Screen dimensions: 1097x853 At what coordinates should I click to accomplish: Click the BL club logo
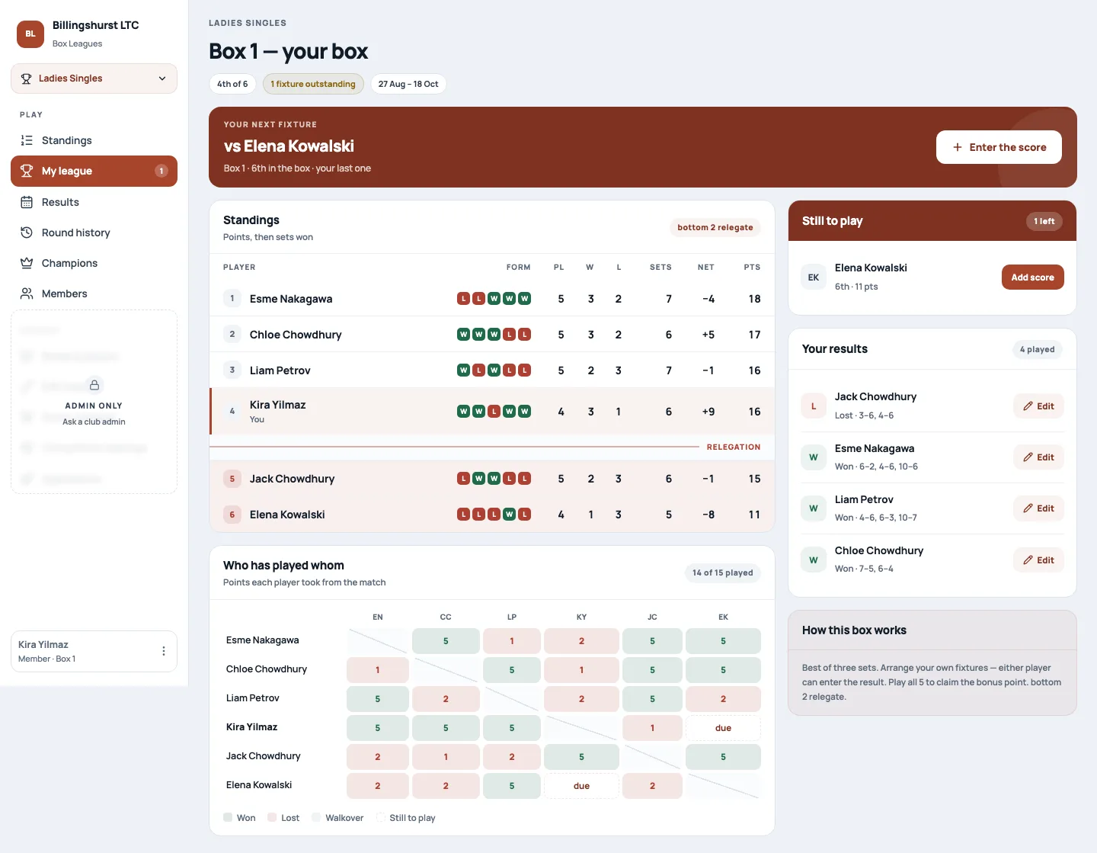30,34
